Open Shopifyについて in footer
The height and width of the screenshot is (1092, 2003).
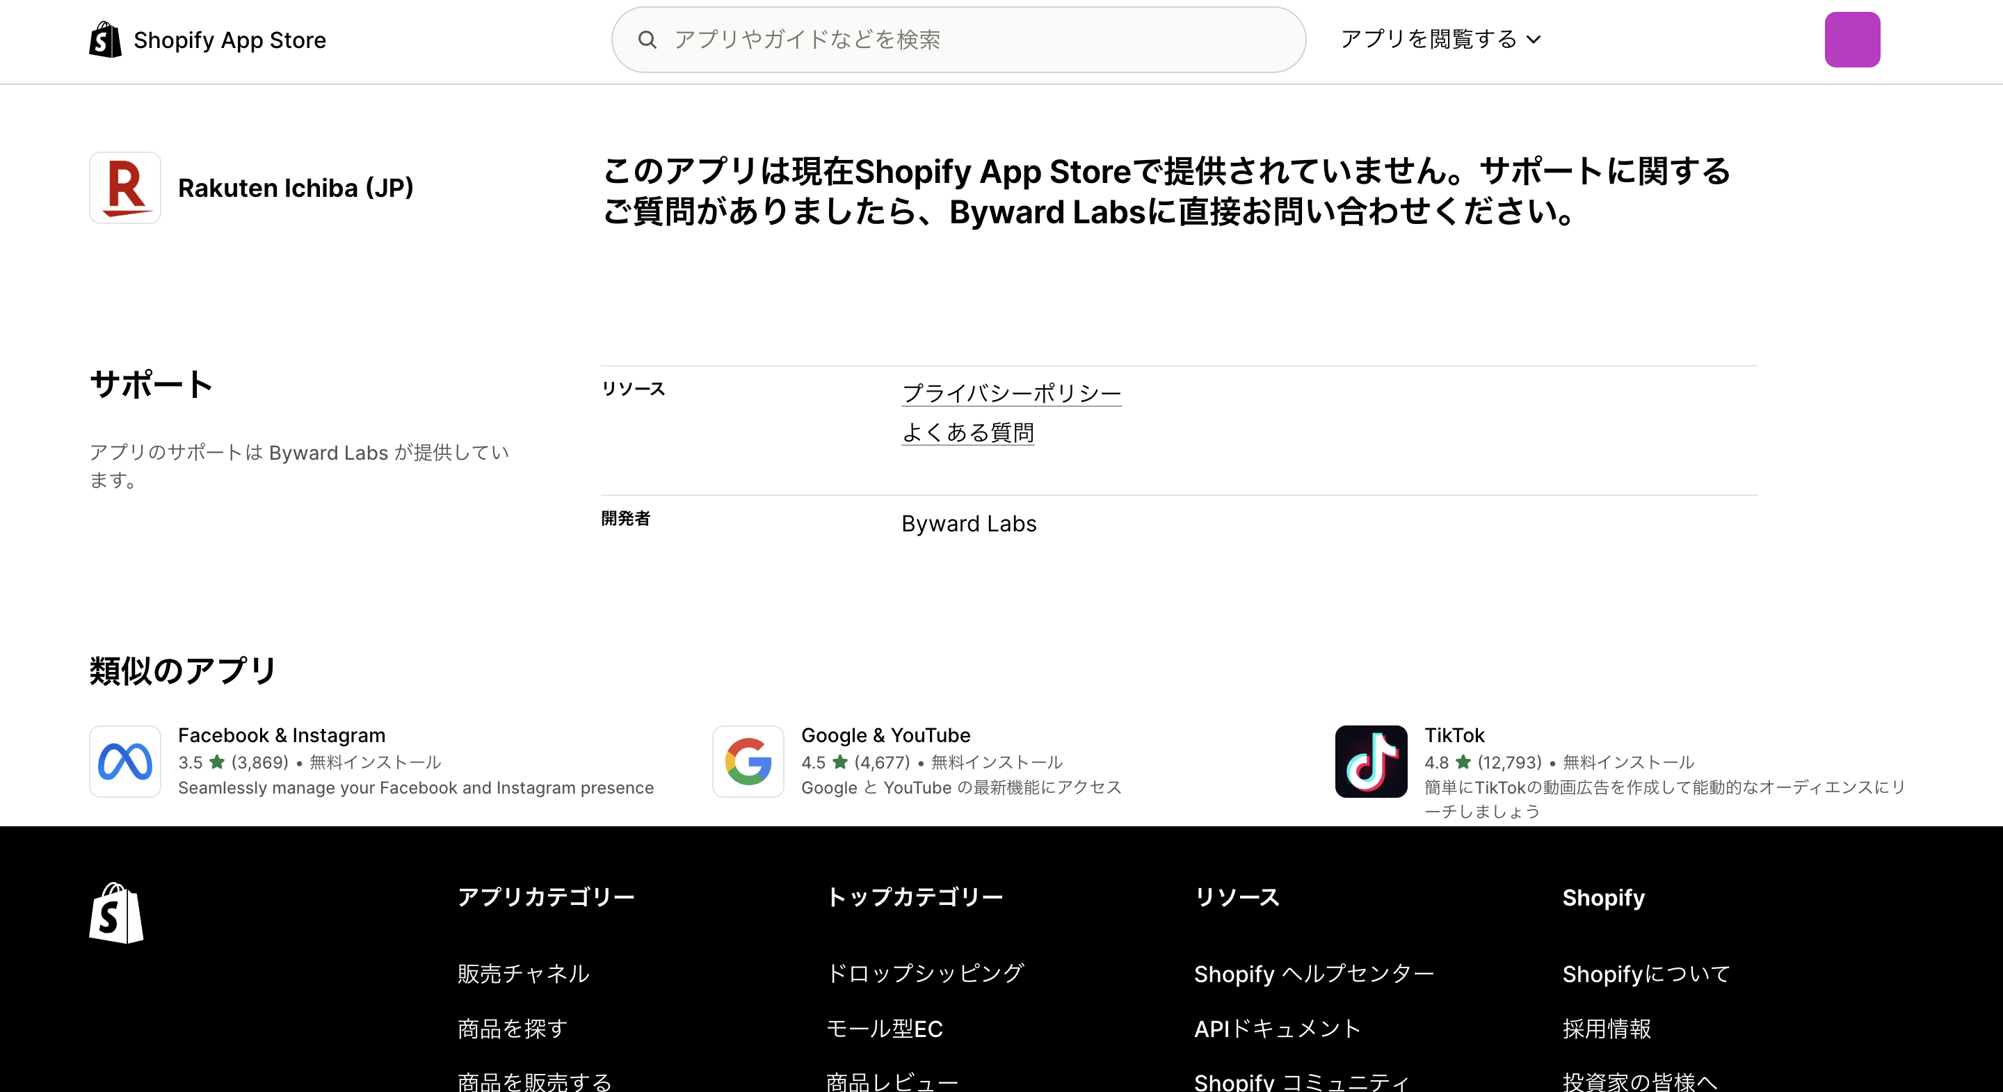point(1646,973)
